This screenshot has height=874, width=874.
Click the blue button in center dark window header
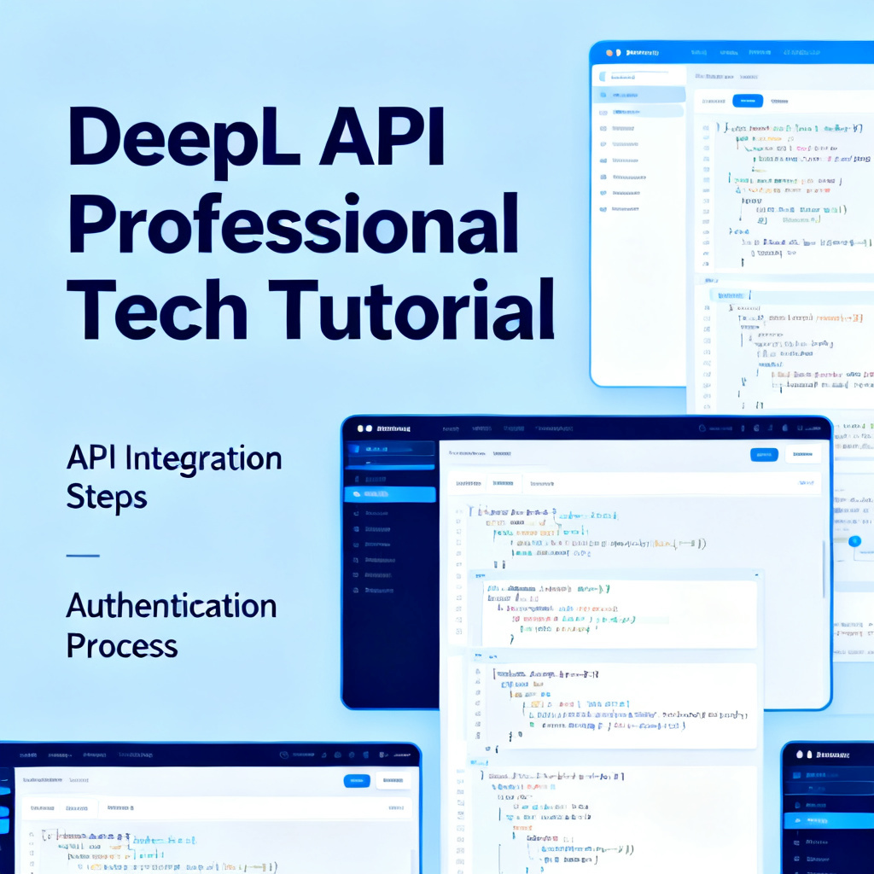point(764,455)
